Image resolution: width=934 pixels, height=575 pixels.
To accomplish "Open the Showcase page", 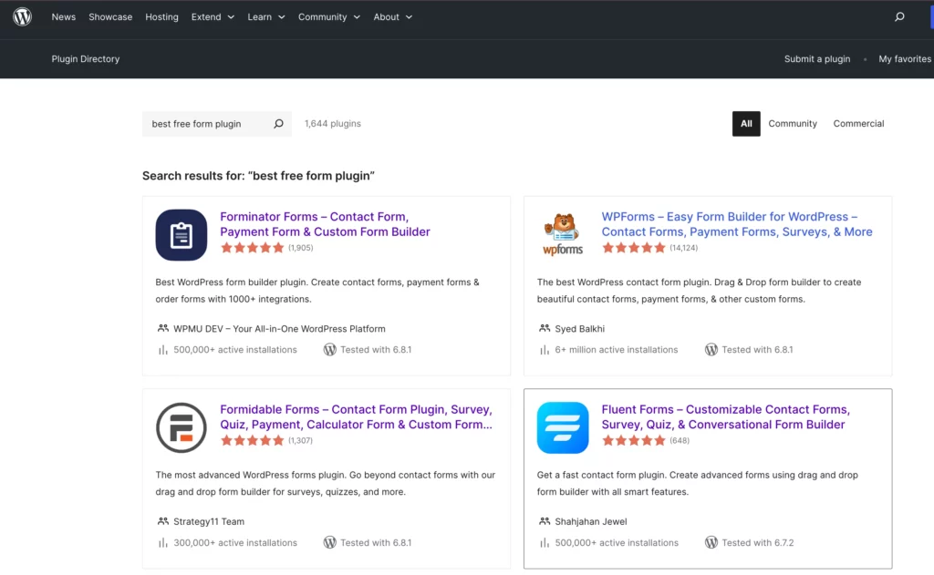I will click(x=110, y=16).
